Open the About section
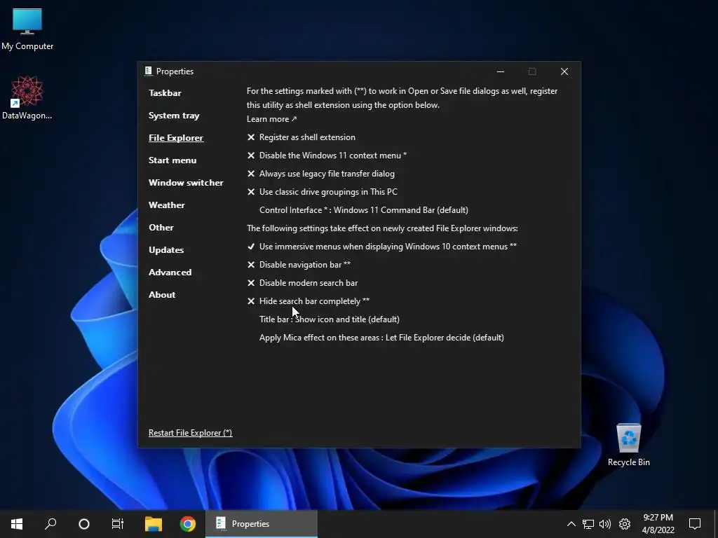718x538 pixels. pyautogui.click(x=162, y=295)
